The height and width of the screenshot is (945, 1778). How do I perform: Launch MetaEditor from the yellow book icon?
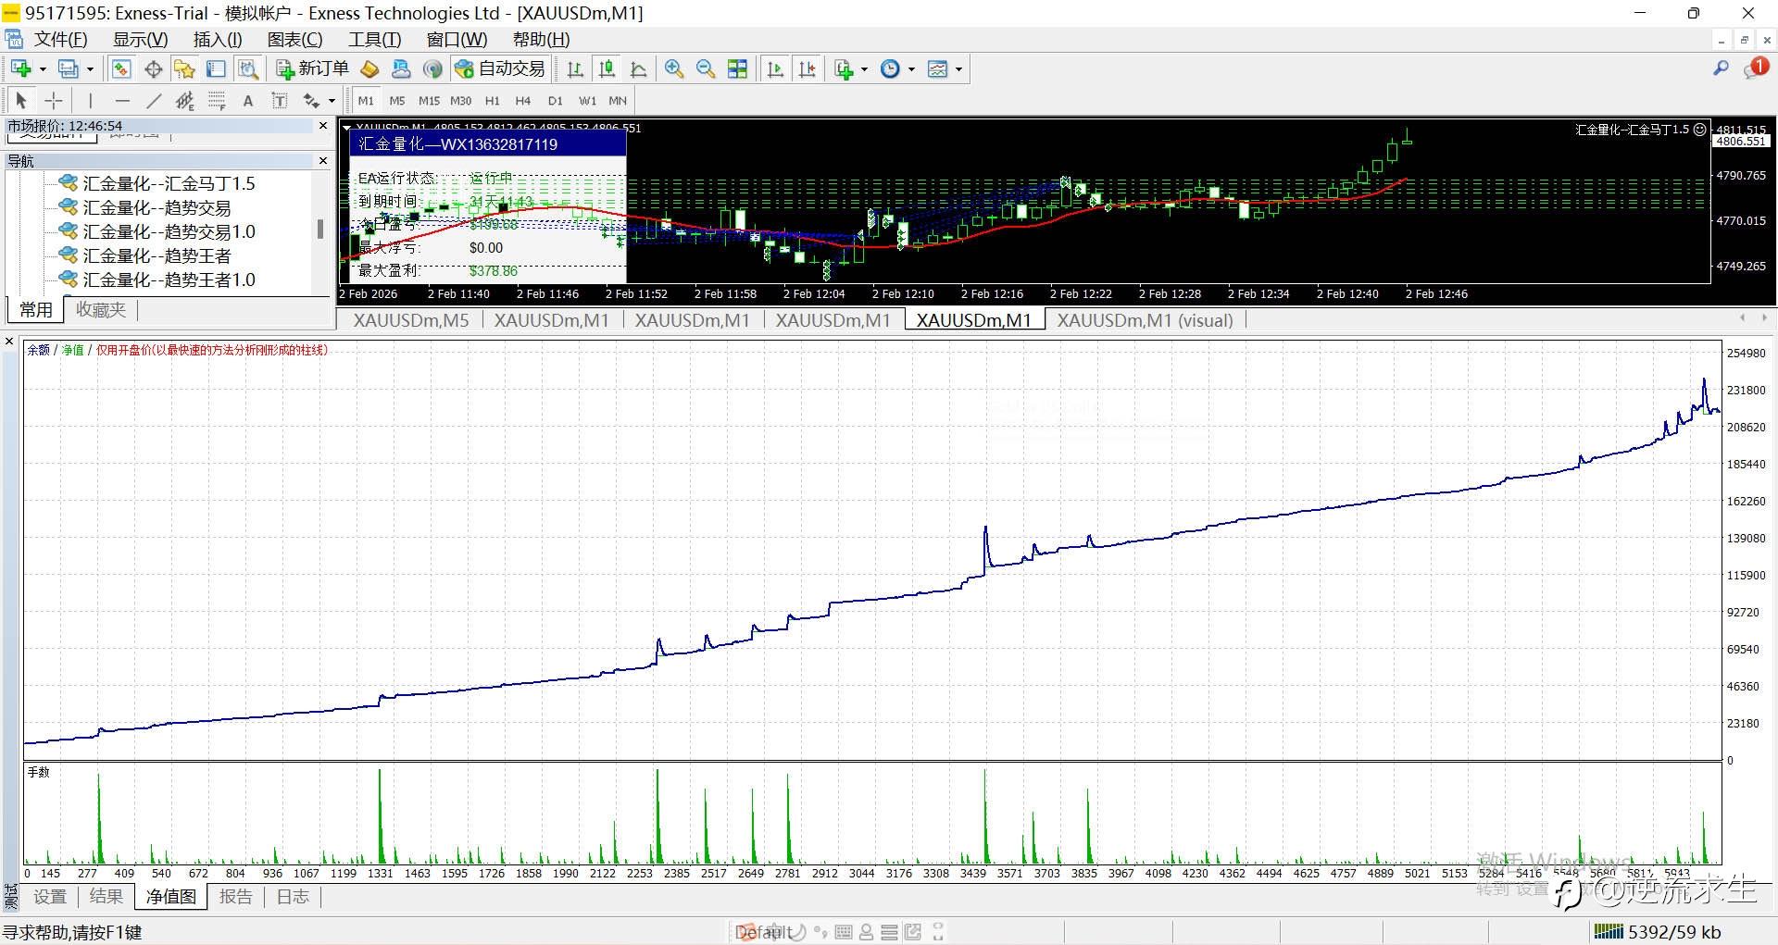[x=369, y=69]
